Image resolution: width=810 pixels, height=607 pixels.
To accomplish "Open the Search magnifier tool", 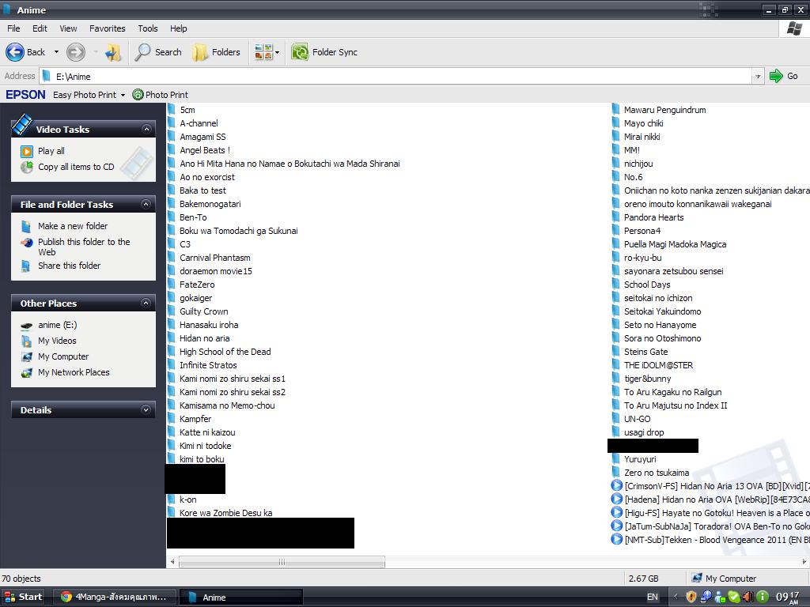I will [158, 52].
